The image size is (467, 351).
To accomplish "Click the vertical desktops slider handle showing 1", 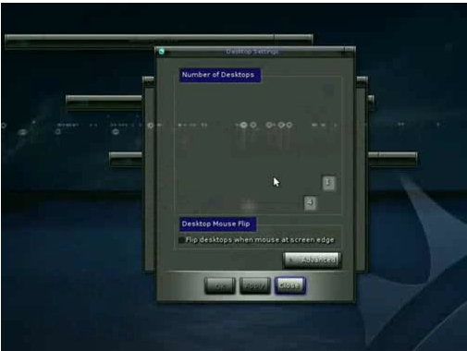I will pyautogui.click(x=328, y=183).
